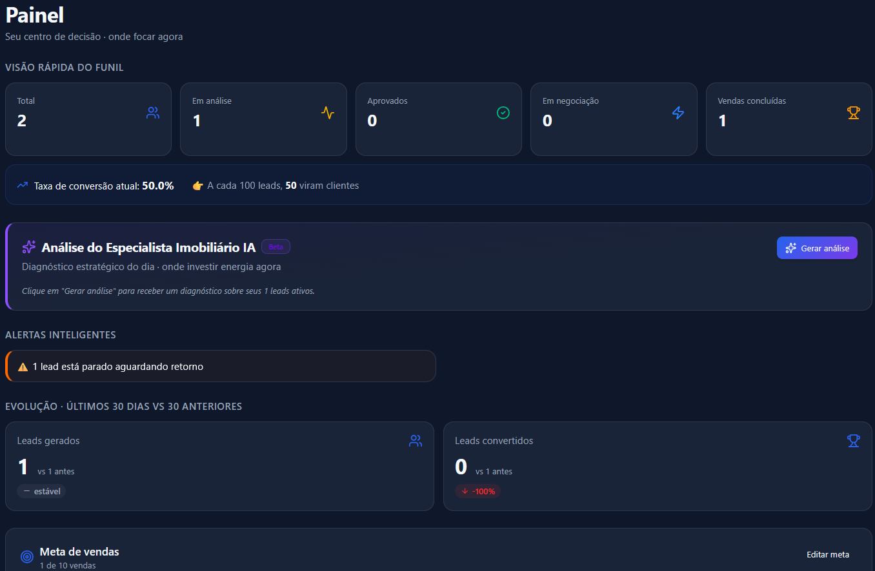Click the Gerar análise button
Image resolution: width=875 pixels, height=571 pixels.
point(817,248)
